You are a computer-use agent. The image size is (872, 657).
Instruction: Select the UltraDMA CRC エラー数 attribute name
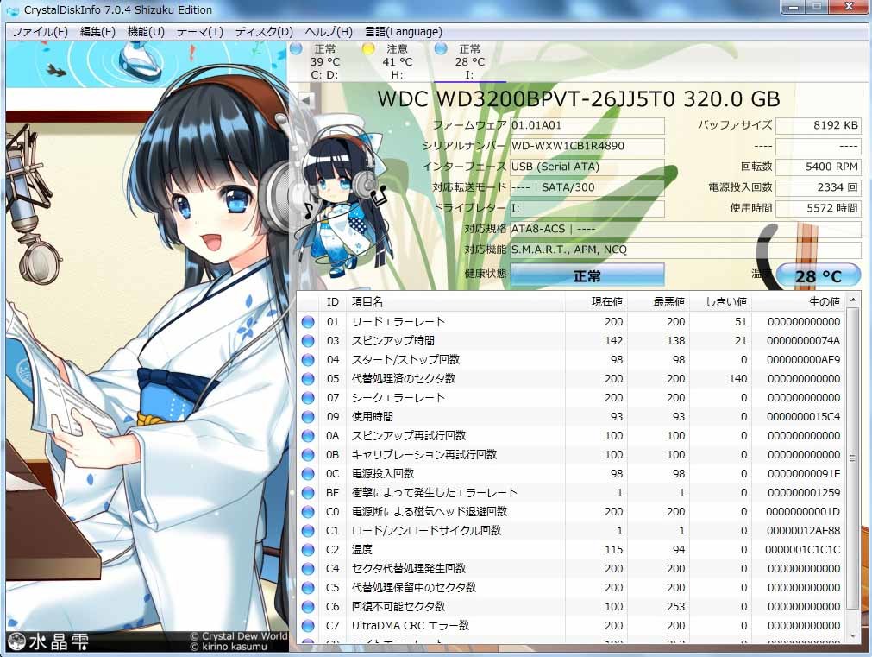pyautogui.click(x=411, y=625)
